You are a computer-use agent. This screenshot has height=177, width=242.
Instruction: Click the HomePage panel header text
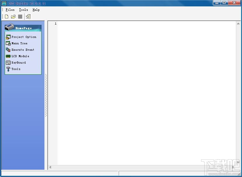[x=24, y=28]
